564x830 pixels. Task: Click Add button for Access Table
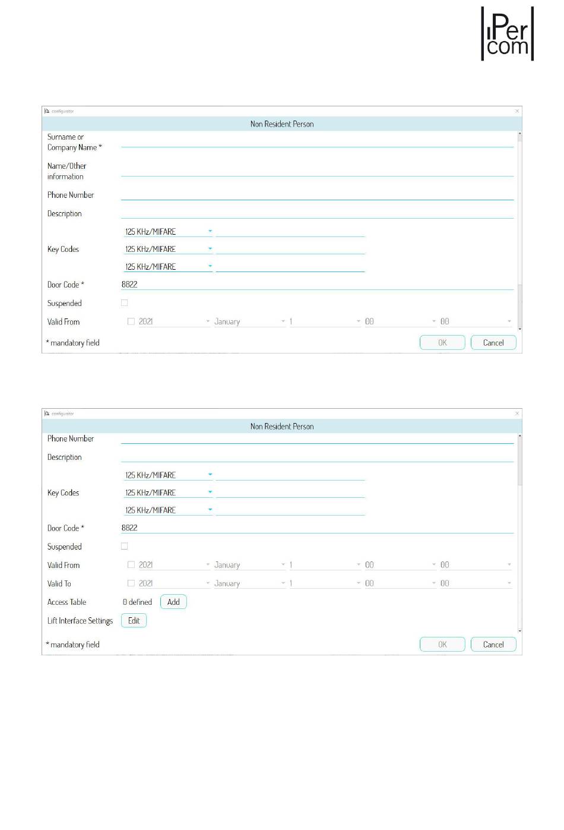[x=173, y=602]
